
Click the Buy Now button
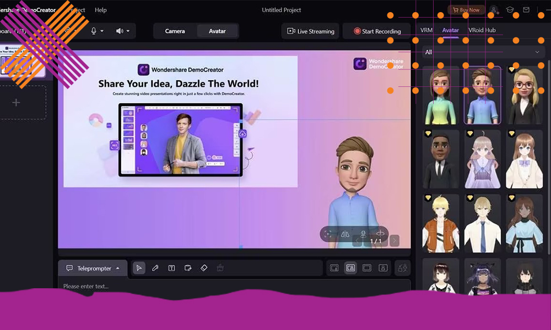tap(466, 10)
